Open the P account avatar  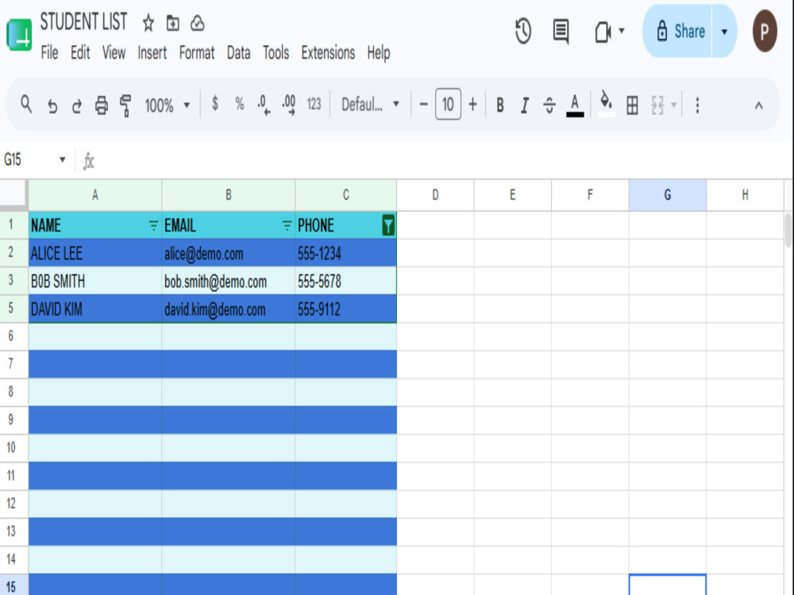(x=765, y=32)
